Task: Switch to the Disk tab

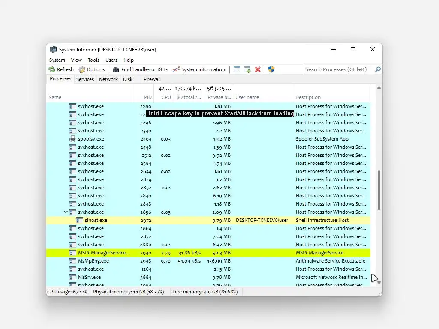Action: click(128, 79)
